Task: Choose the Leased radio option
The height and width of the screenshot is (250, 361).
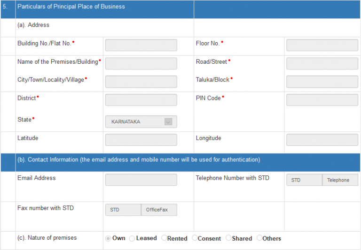Action: 132,238
